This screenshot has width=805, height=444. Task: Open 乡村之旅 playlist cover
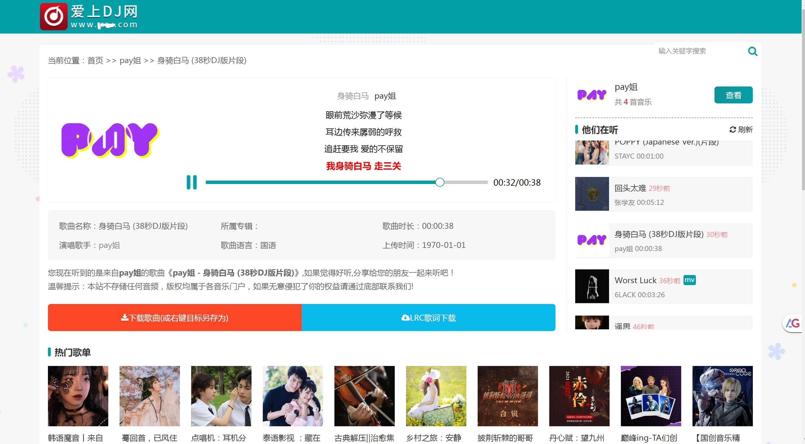(x=436, y=396)
